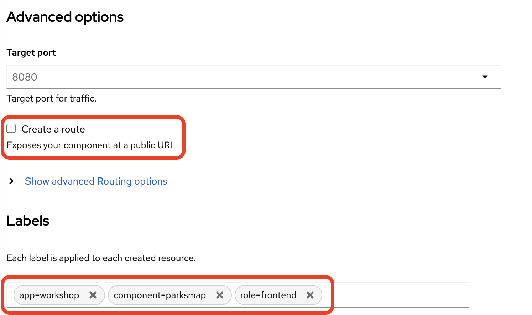
Task: Select the component=parksmap label text
Action: point(160,295)
